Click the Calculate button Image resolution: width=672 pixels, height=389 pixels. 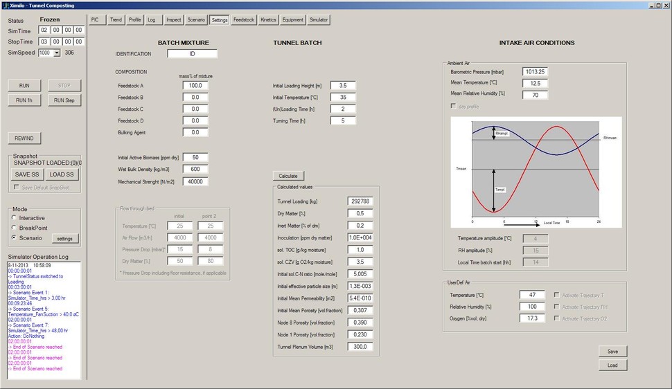[288, 176]
